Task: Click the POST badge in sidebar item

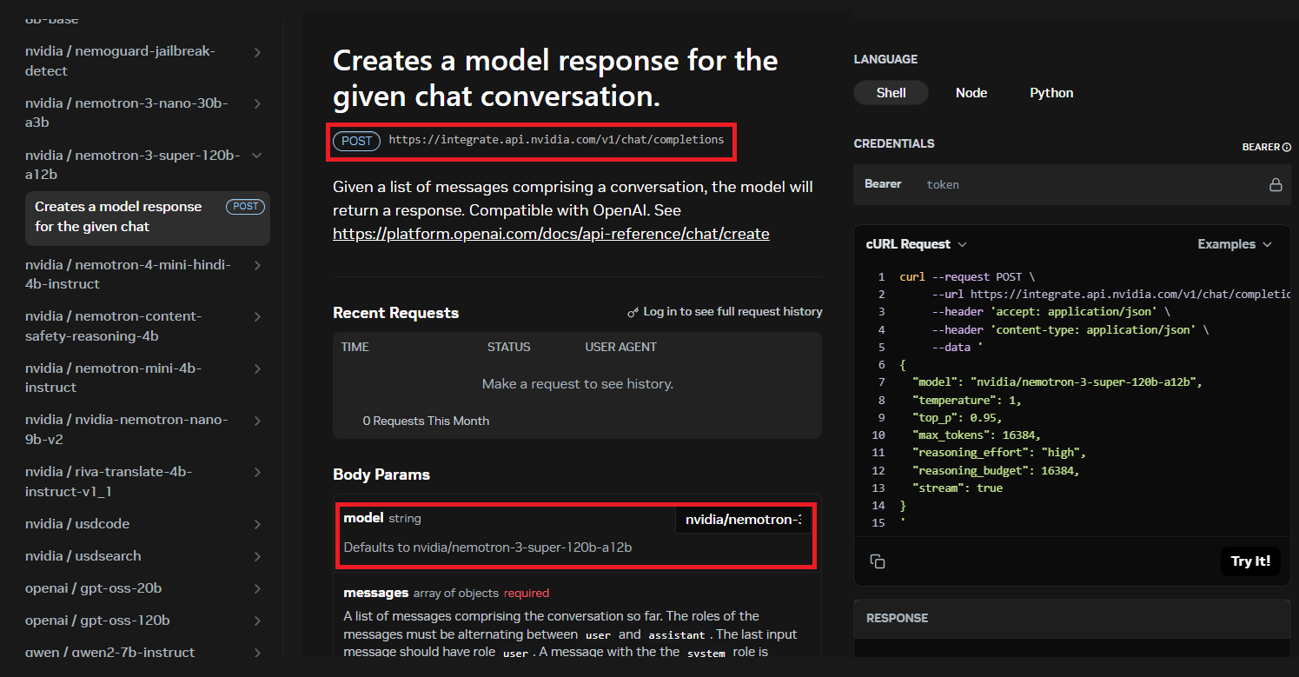Action: [245, 207]
